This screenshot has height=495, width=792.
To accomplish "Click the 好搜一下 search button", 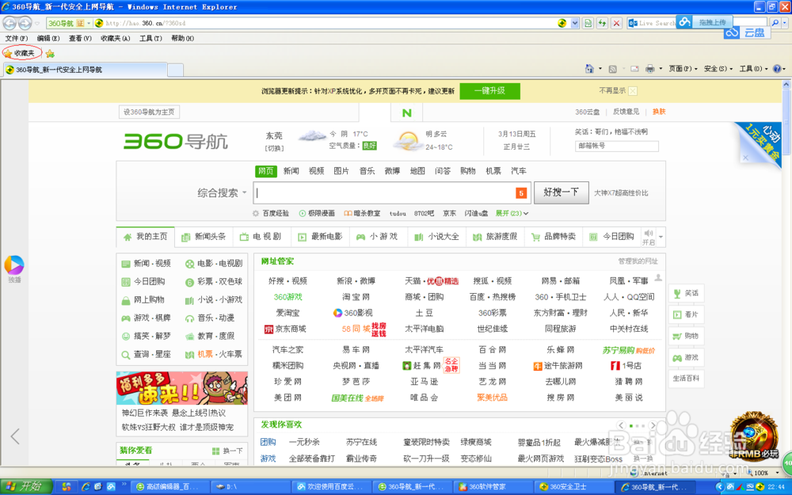I will coord(562,192).
